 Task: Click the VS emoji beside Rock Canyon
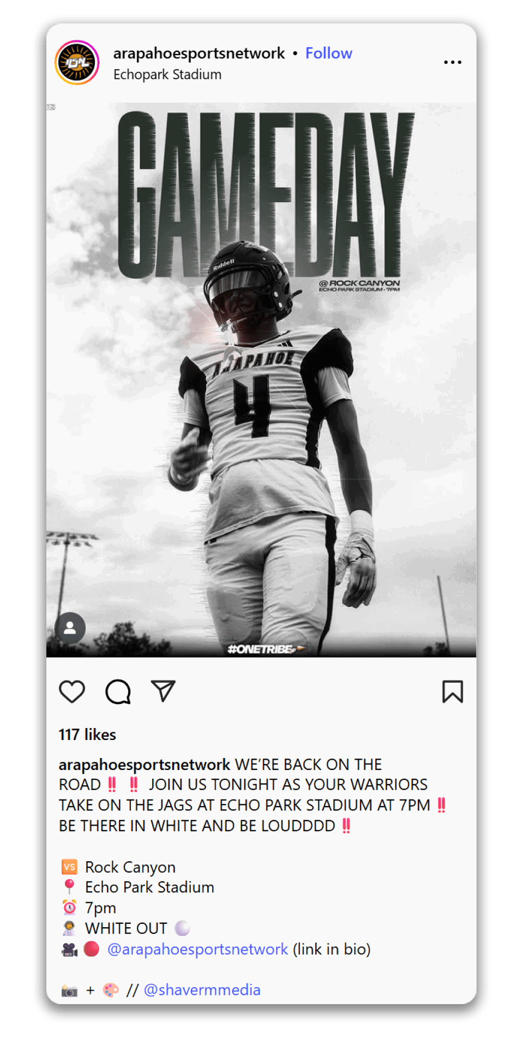click(69, 867)
